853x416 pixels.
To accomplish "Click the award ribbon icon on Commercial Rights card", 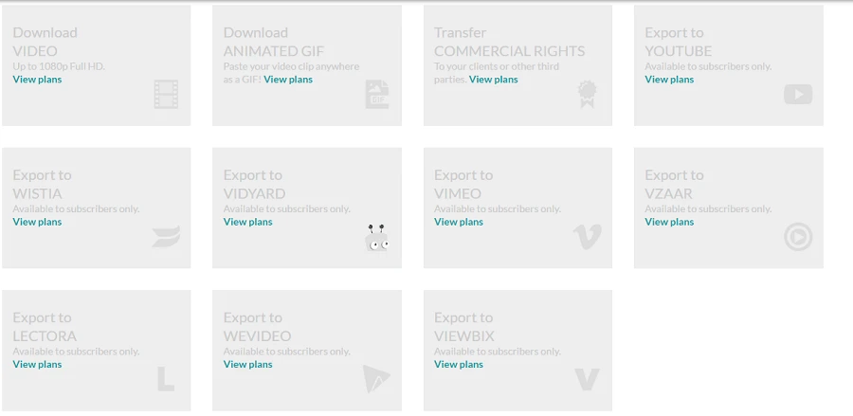I will pyautogui.click(x=587, y=95).
